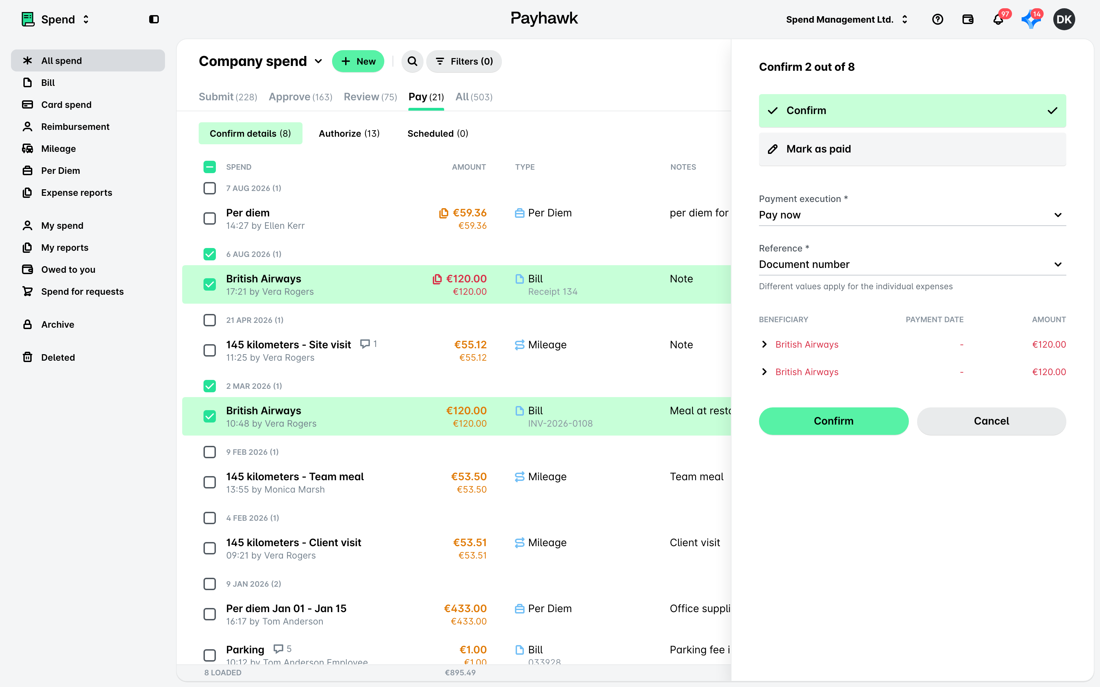Expand first British Airways beneficiary row
The width and height of the screenshot is (1100, 687).
pyautogui.click(x=764, y=345)
